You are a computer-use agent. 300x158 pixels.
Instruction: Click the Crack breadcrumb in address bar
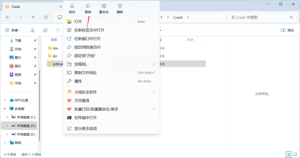pyautogui.click(x=178, y=17)
